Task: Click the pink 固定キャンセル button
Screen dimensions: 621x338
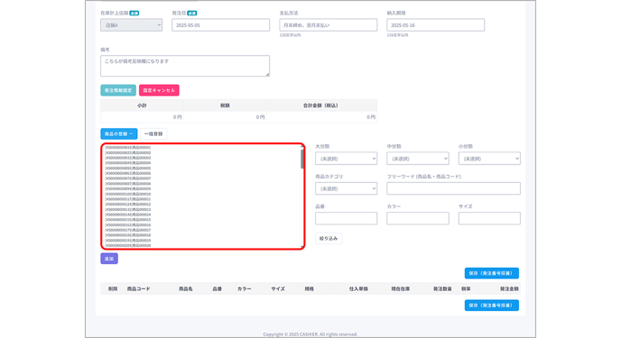Action: point(159,90)
